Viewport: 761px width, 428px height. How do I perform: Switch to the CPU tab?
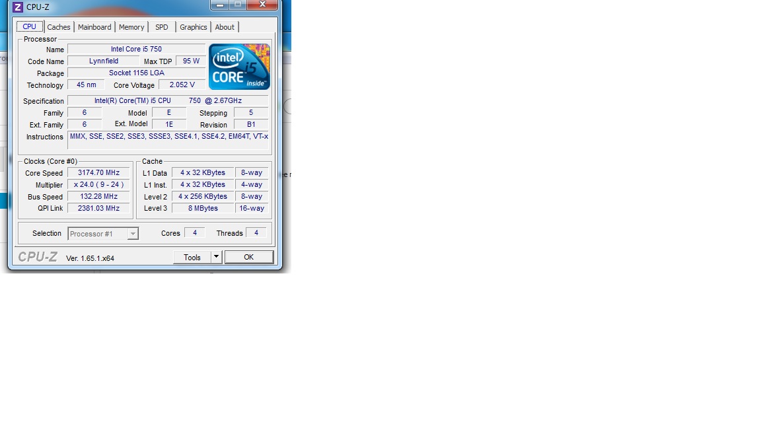click(x=29, y=26)
